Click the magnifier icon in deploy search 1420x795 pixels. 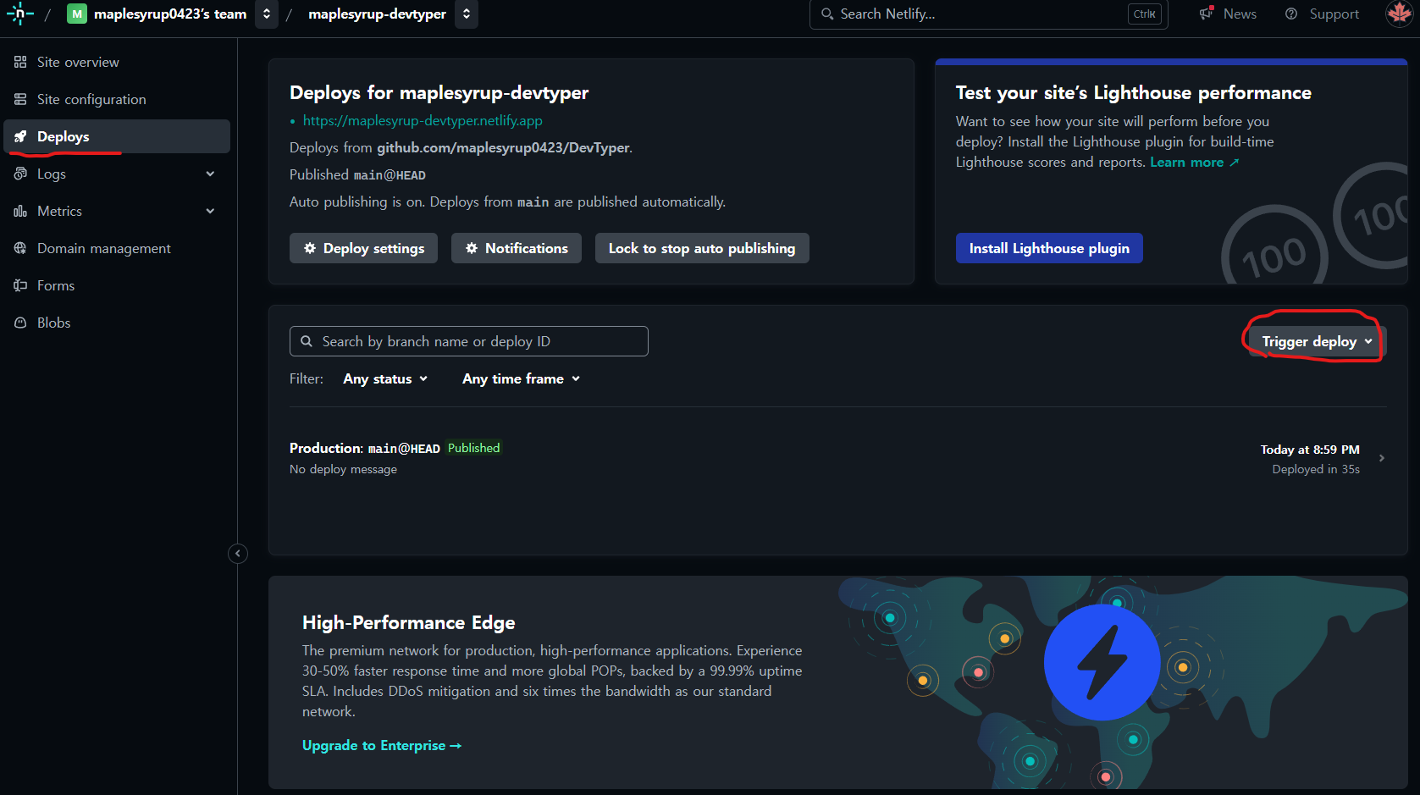[x=307, y=341]
